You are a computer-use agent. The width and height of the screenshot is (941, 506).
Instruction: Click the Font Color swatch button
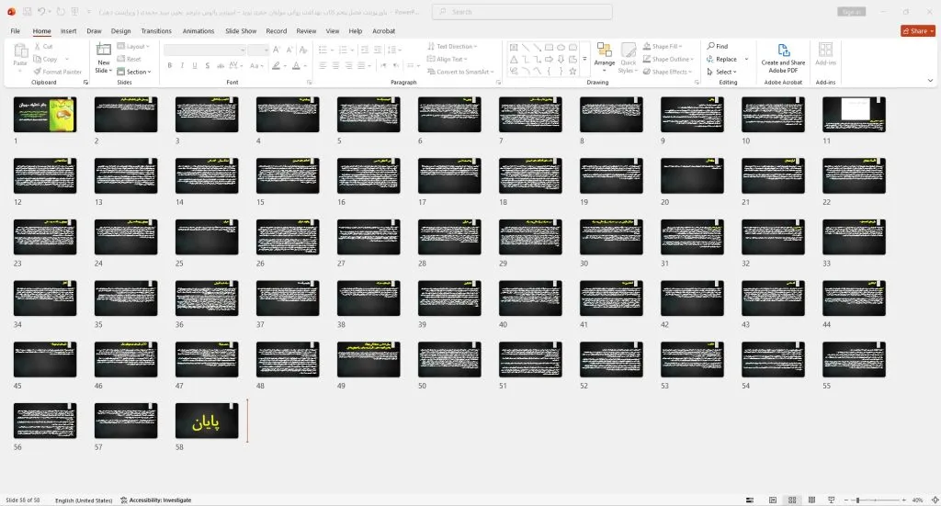click(x=296, y=65)
